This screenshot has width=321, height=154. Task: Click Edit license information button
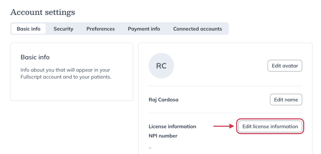[270, 126]
